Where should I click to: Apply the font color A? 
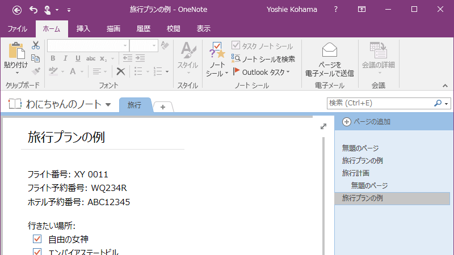pos(73,71)
